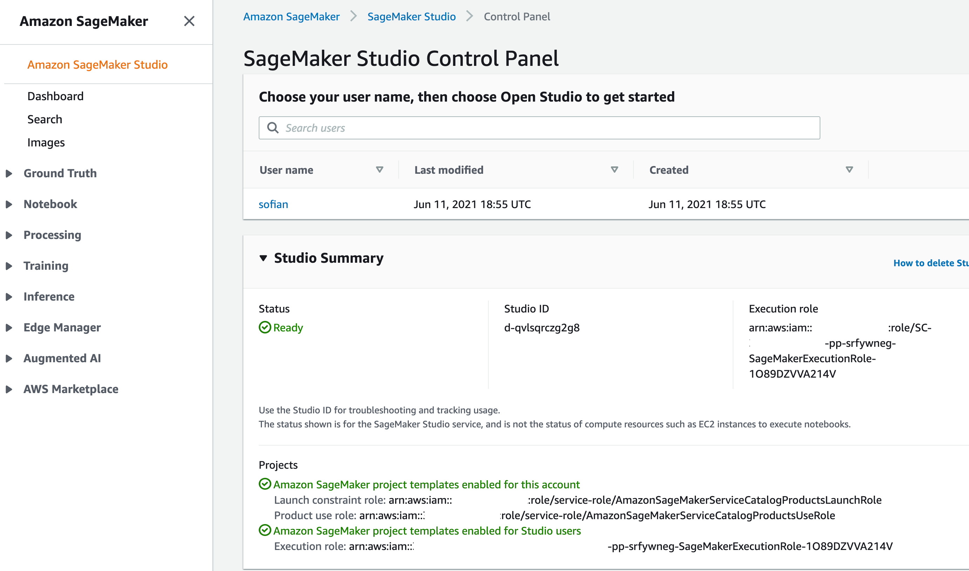Viewport: 969px width, 571px height.
Task: Open Amazon SageMaker breadcrumb link
Action: (x=291, y=16)
